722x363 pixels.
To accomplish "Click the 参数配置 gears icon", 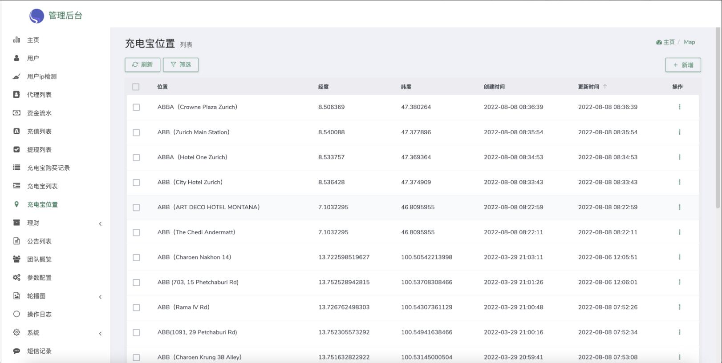I will [16, 278].
